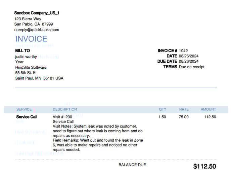Image resolution: width=231 pixels, height=172 pixels.
Task: Click the SERVICE column header
Action: coord(24,109)
